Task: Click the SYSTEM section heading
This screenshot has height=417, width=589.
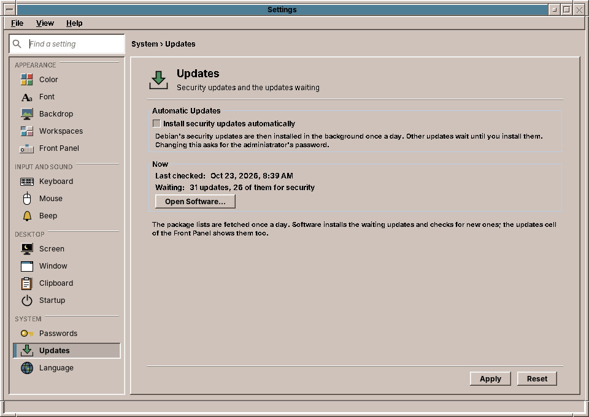Action: [28, 319]
